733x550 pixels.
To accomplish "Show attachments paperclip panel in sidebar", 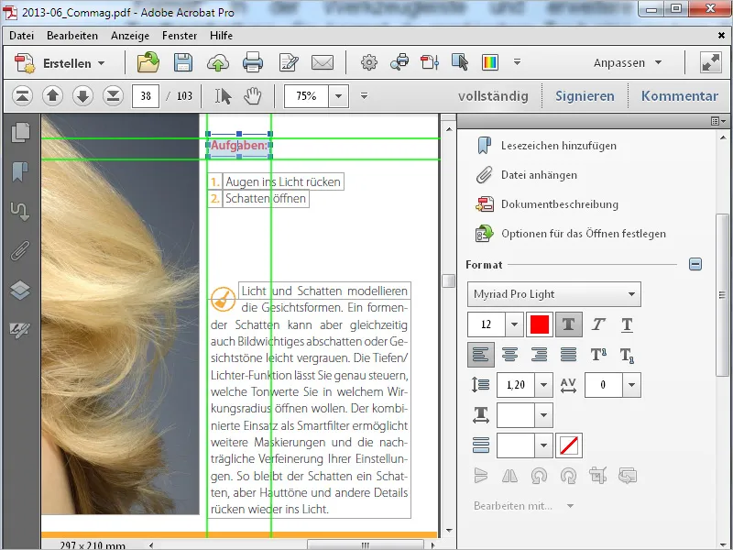I will pyautogui.click(x=20, y=250).
